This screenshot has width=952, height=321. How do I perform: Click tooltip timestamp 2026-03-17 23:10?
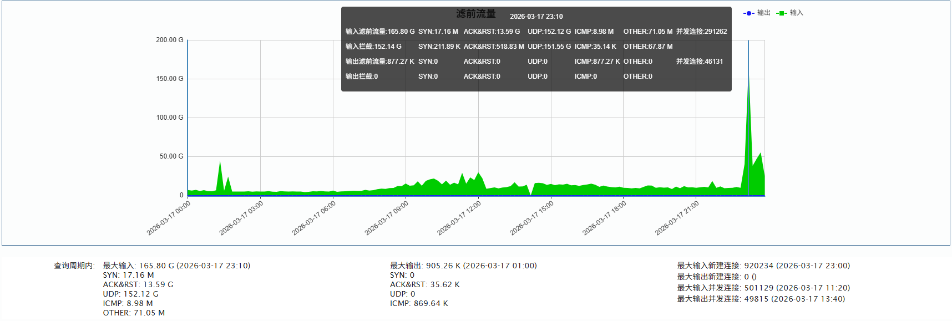pyautogui.click(x=536, y=17)
